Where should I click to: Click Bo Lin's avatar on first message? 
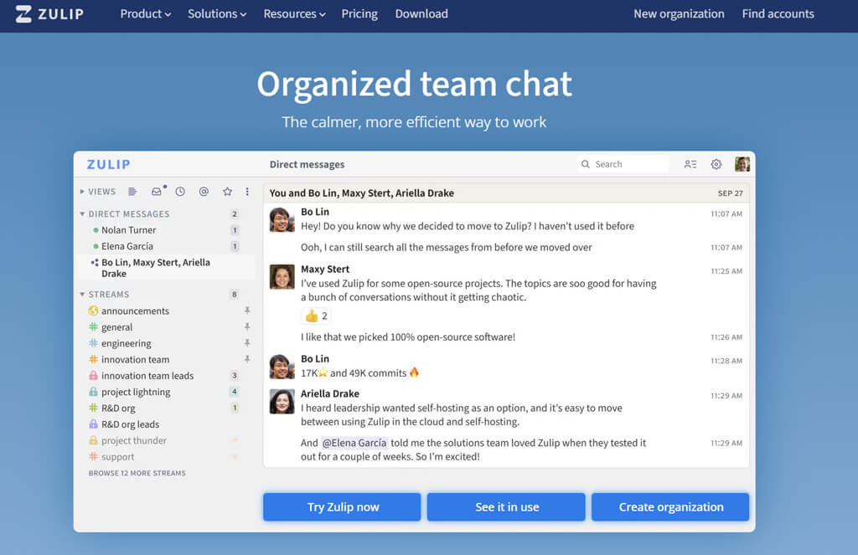coord(282,219)
